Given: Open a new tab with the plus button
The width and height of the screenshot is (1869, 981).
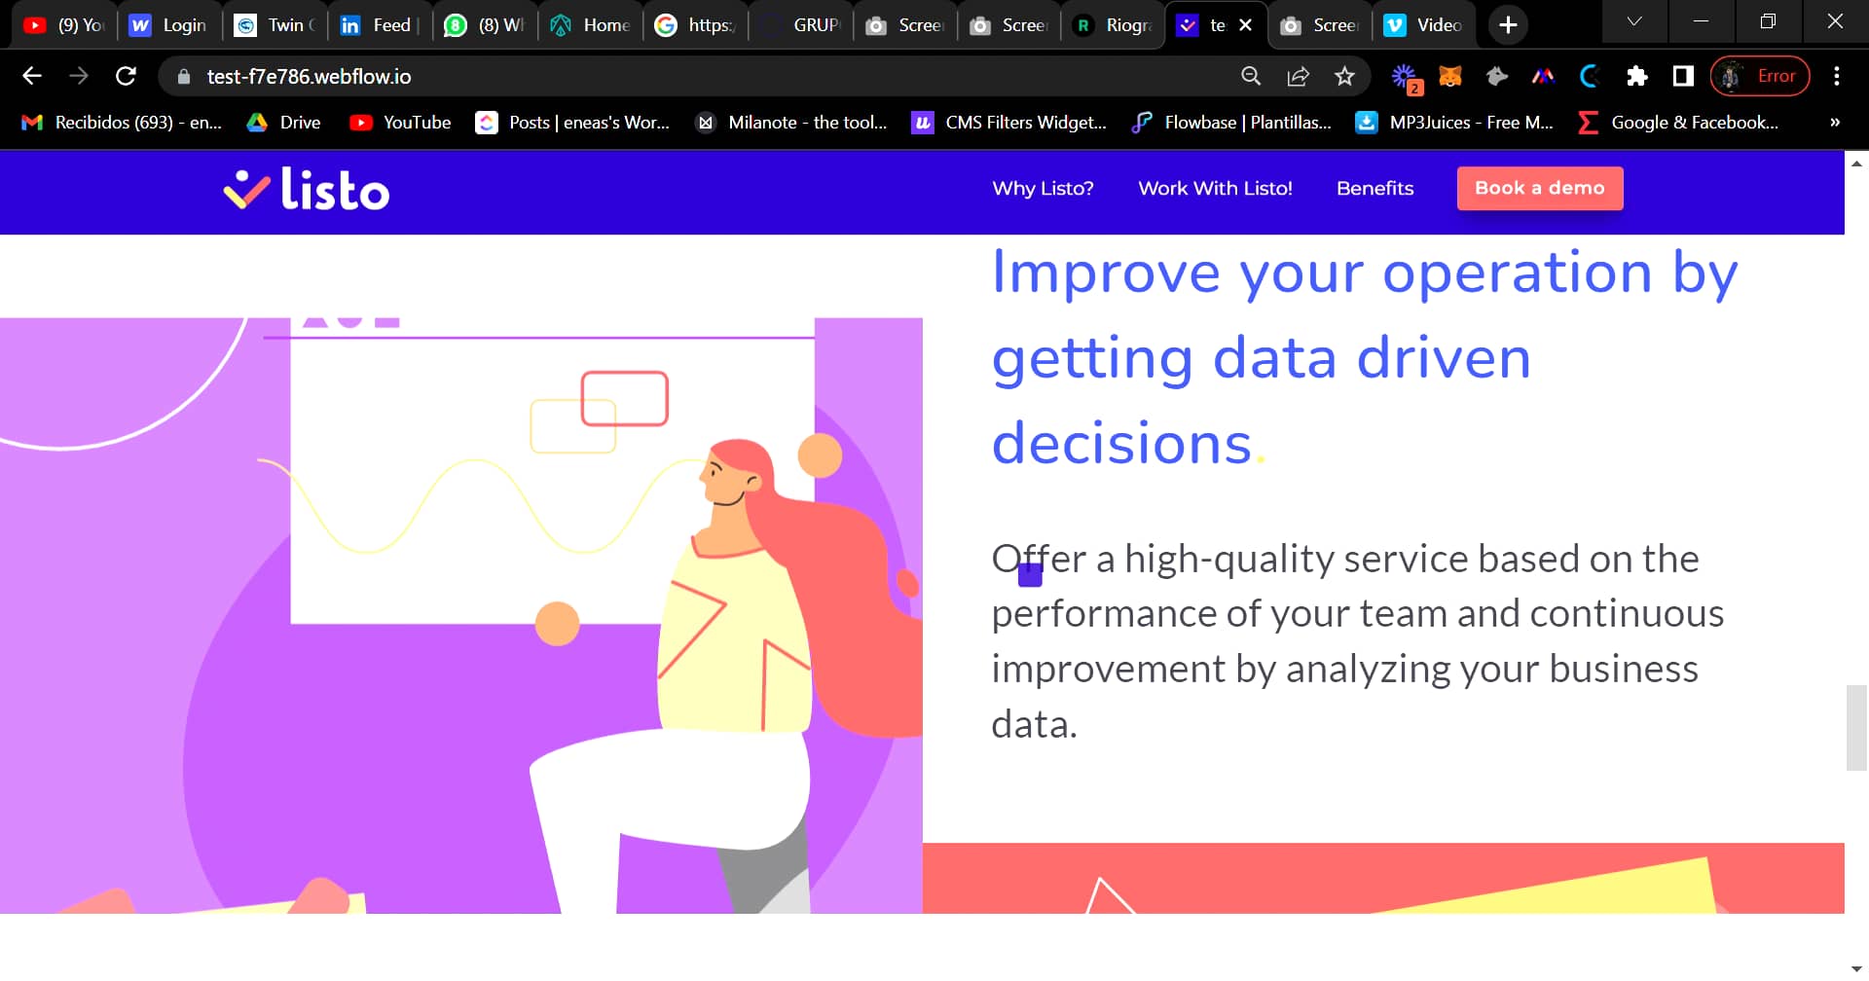Looking at the screenshot, I should [1507, 24].
